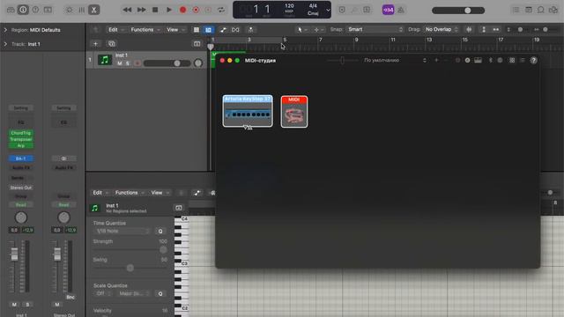Toggle the Cycle loop button
Viewport: 564px width, 317px height.
(x=221, y=10)
